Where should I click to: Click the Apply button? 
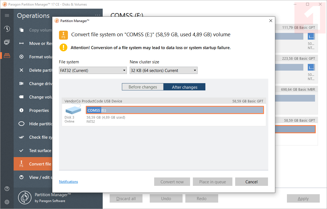(303, 199)
